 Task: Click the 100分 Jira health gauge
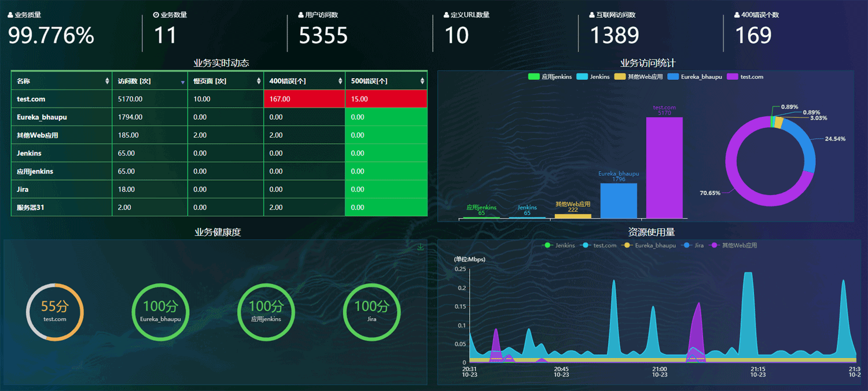[372, 312]
